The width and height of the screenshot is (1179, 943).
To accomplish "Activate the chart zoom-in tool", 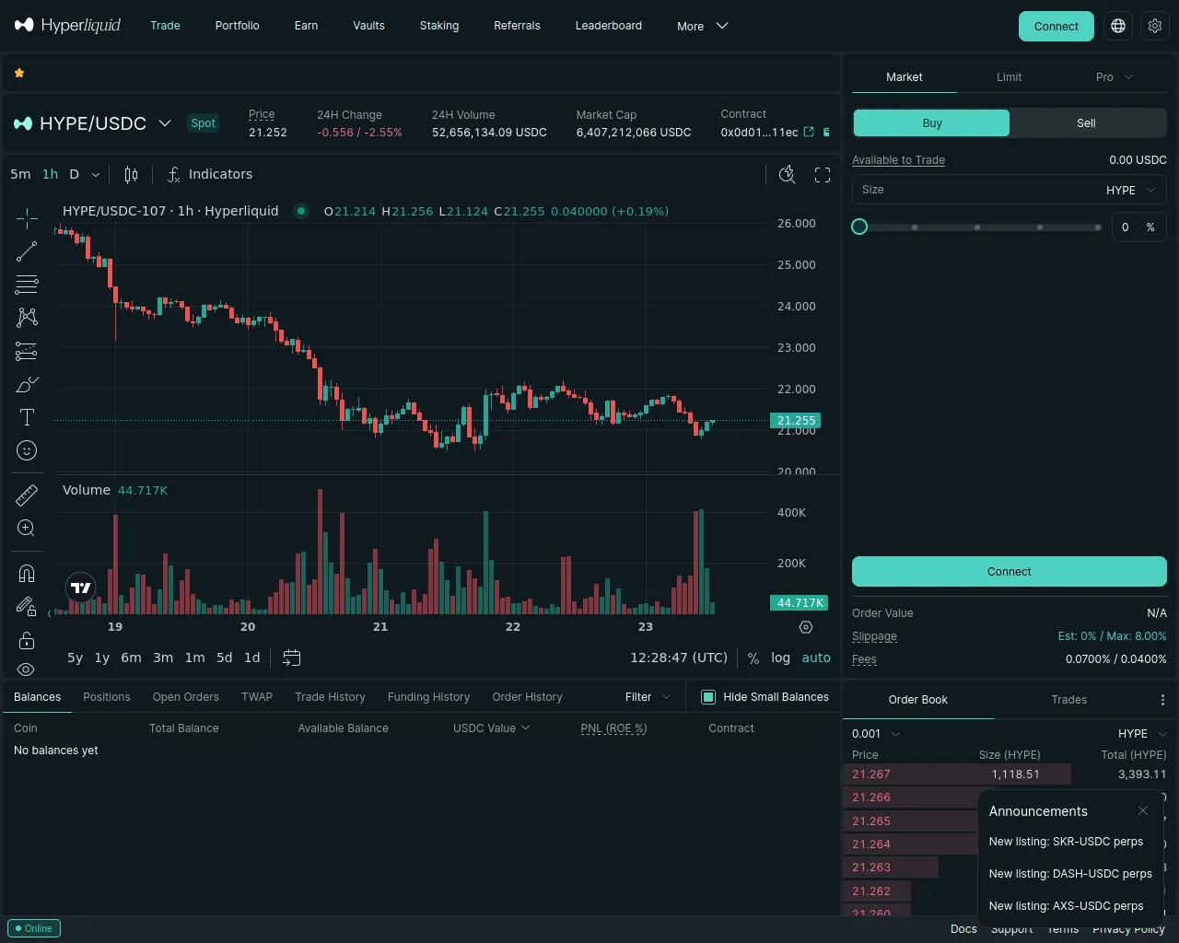I will (x=27, y=528).
